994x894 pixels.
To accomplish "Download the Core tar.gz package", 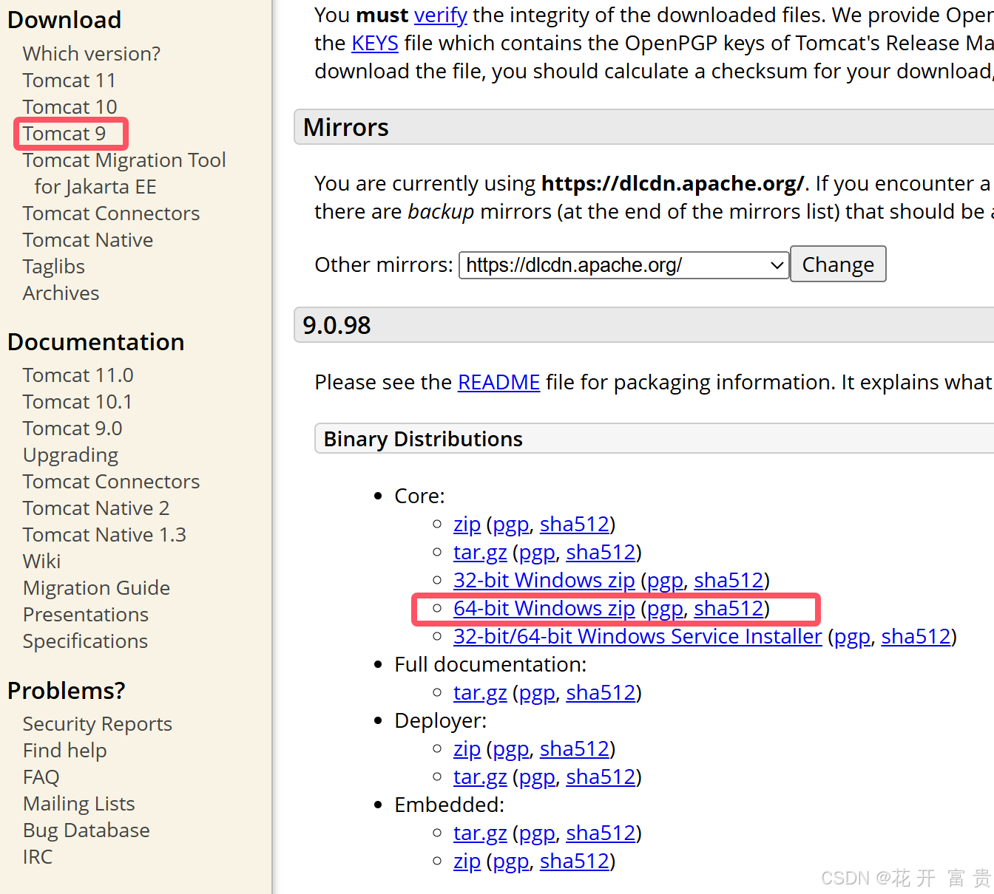I will (x=480, y=553).
